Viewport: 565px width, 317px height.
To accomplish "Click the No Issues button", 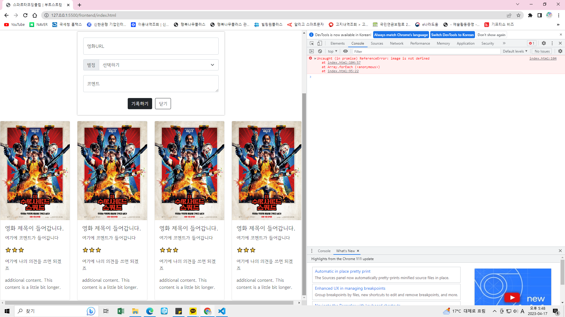I will [x=542, y=51].
